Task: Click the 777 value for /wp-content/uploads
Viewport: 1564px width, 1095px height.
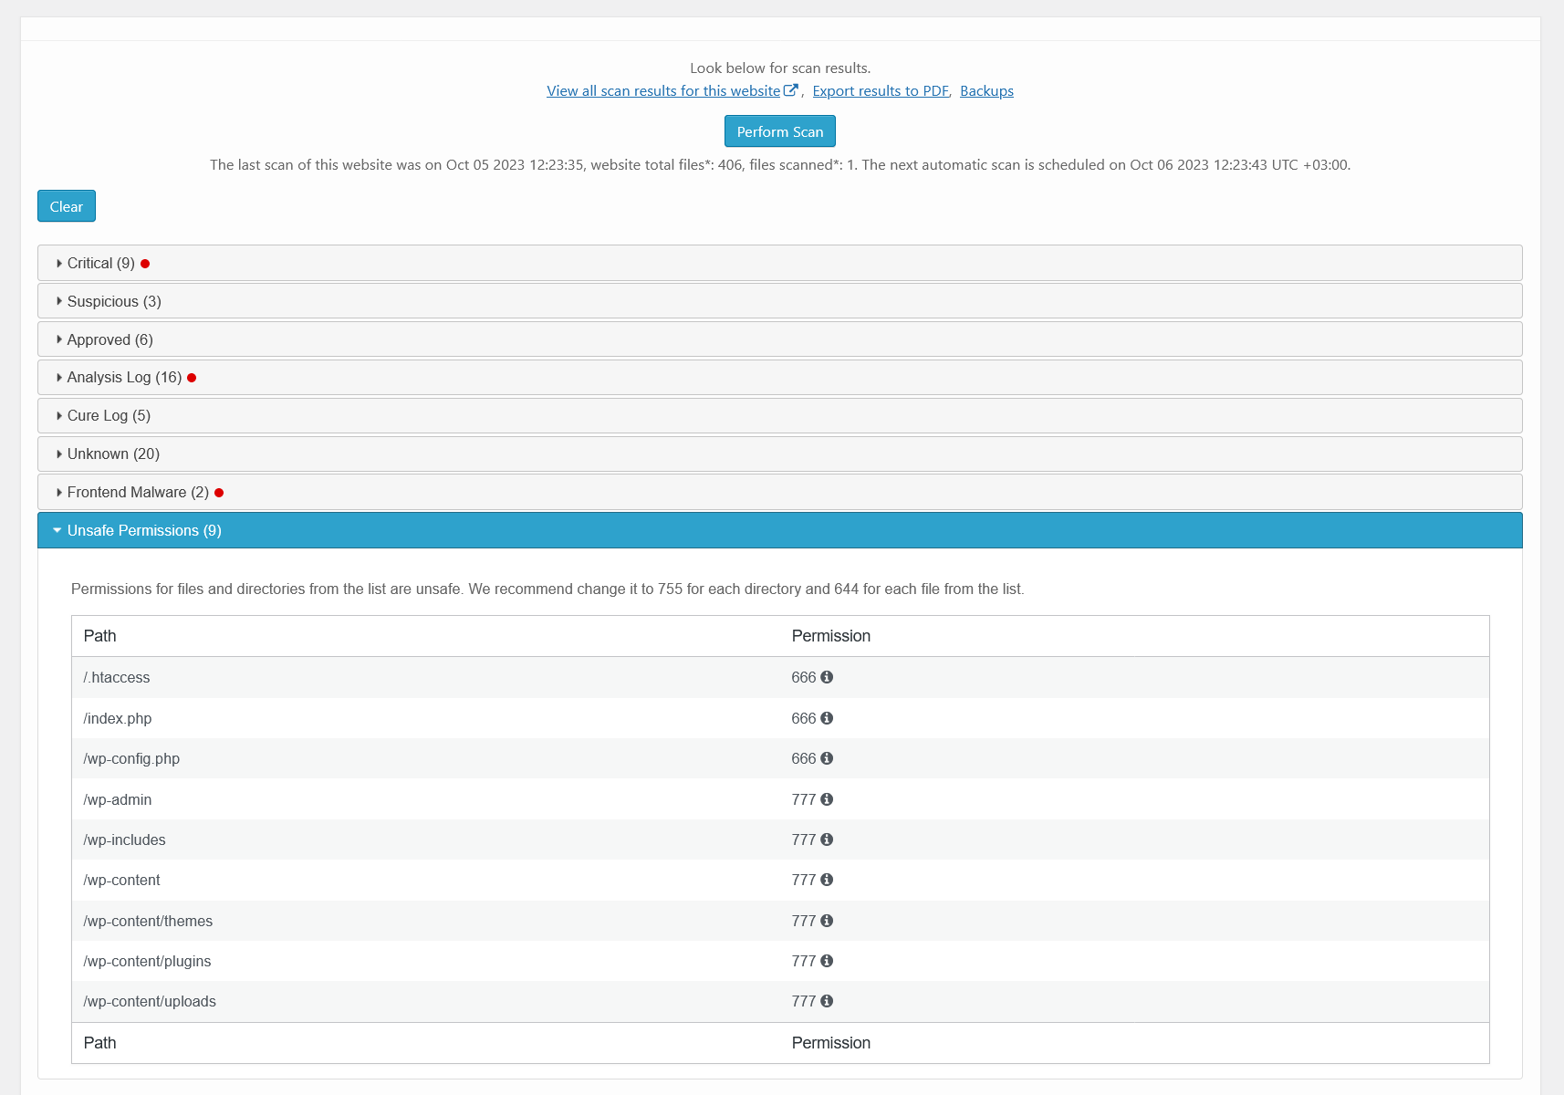Action: point(804,1001)
